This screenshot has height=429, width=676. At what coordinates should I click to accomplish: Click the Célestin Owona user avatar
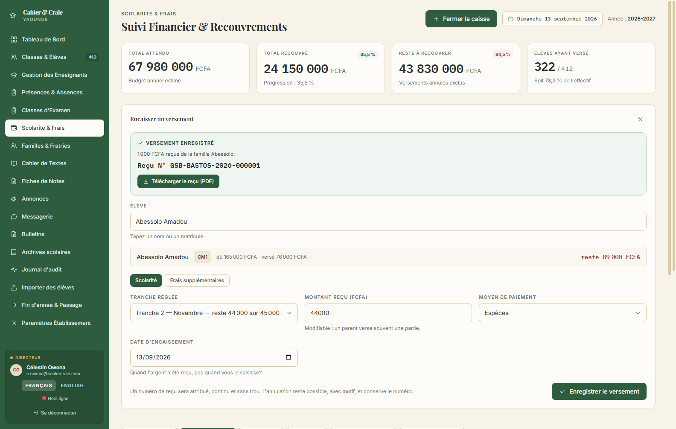16,370
